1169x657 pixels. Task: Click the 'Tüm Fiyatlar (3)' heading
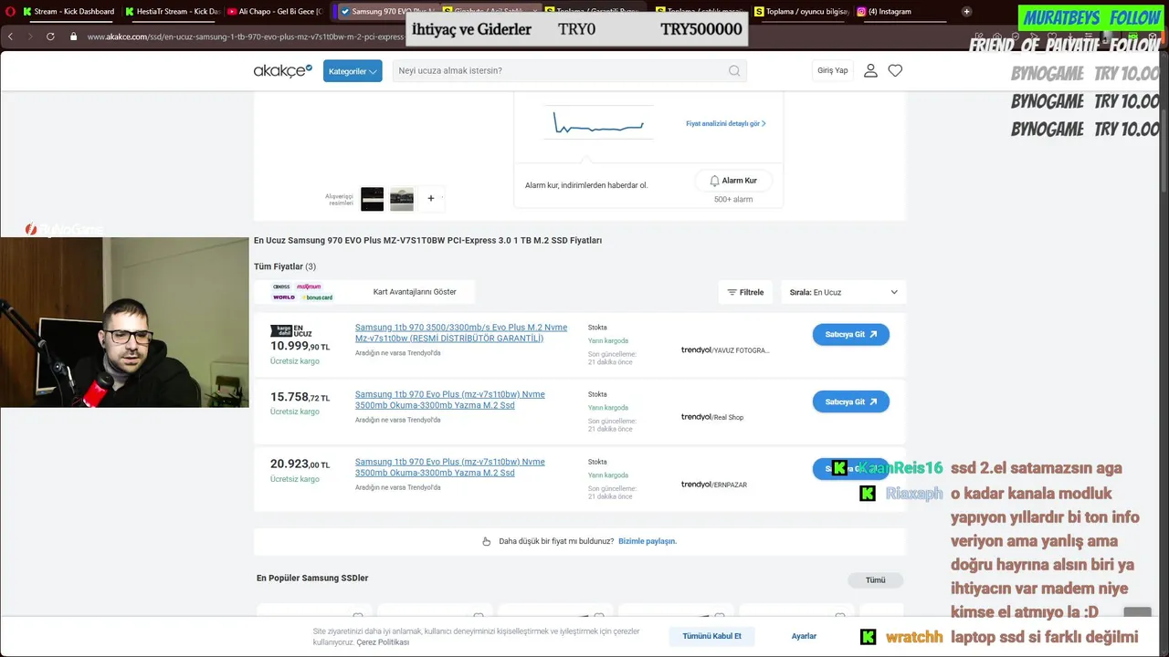pyautogui.click(x=285, y=266)
